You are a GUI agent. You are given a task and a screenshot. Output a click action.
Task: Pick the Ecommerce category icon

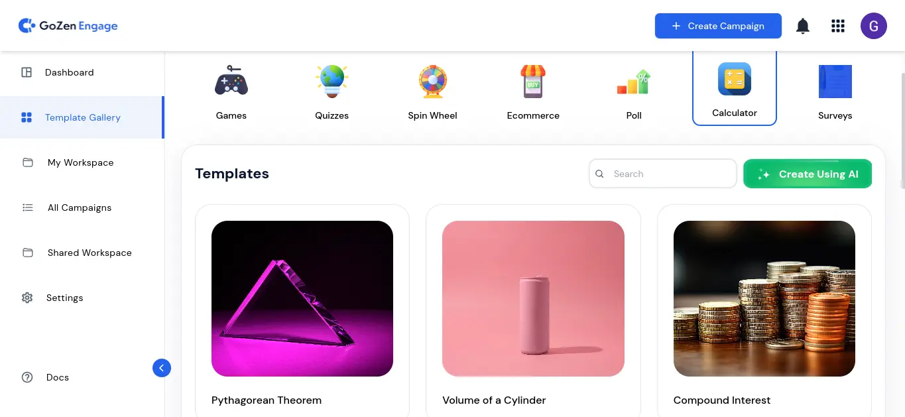533,81
